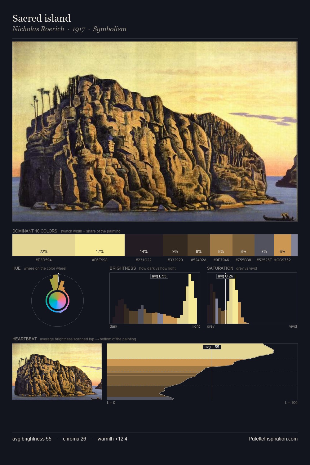Click the "HEARTBEAT" section heading
The height and width of the screenshot is (465, 310).
pos(24,339)
